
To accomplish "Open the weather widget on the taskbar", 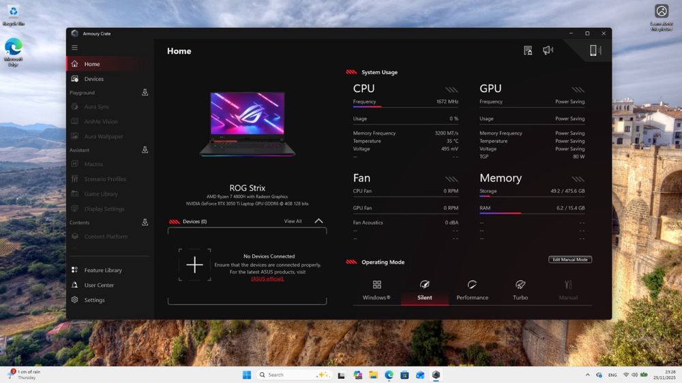I will tap(25, 374).
